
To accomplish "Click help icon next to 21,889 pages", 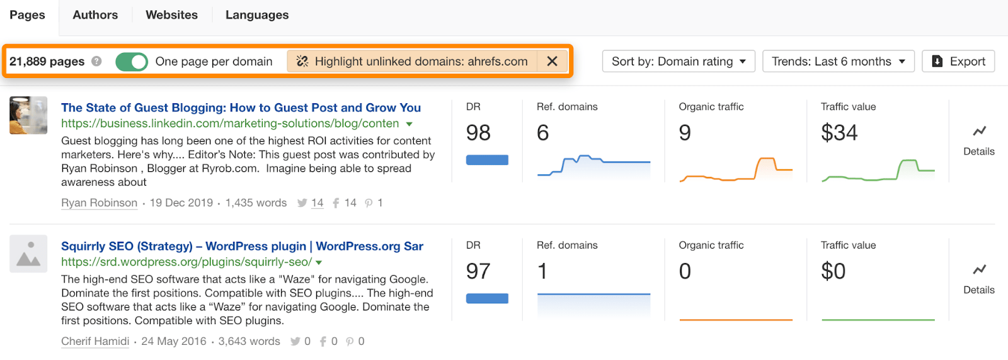I will (x=96, y=61).
